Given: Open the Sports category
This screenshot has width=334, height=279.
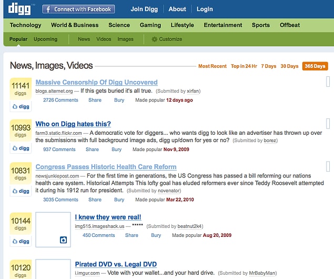Looking at the screenshot, I should click(261, 25).
